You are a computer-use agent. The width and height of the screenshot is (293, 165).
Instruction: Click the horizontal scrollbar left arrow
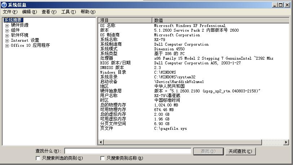[x=101, y=142]
